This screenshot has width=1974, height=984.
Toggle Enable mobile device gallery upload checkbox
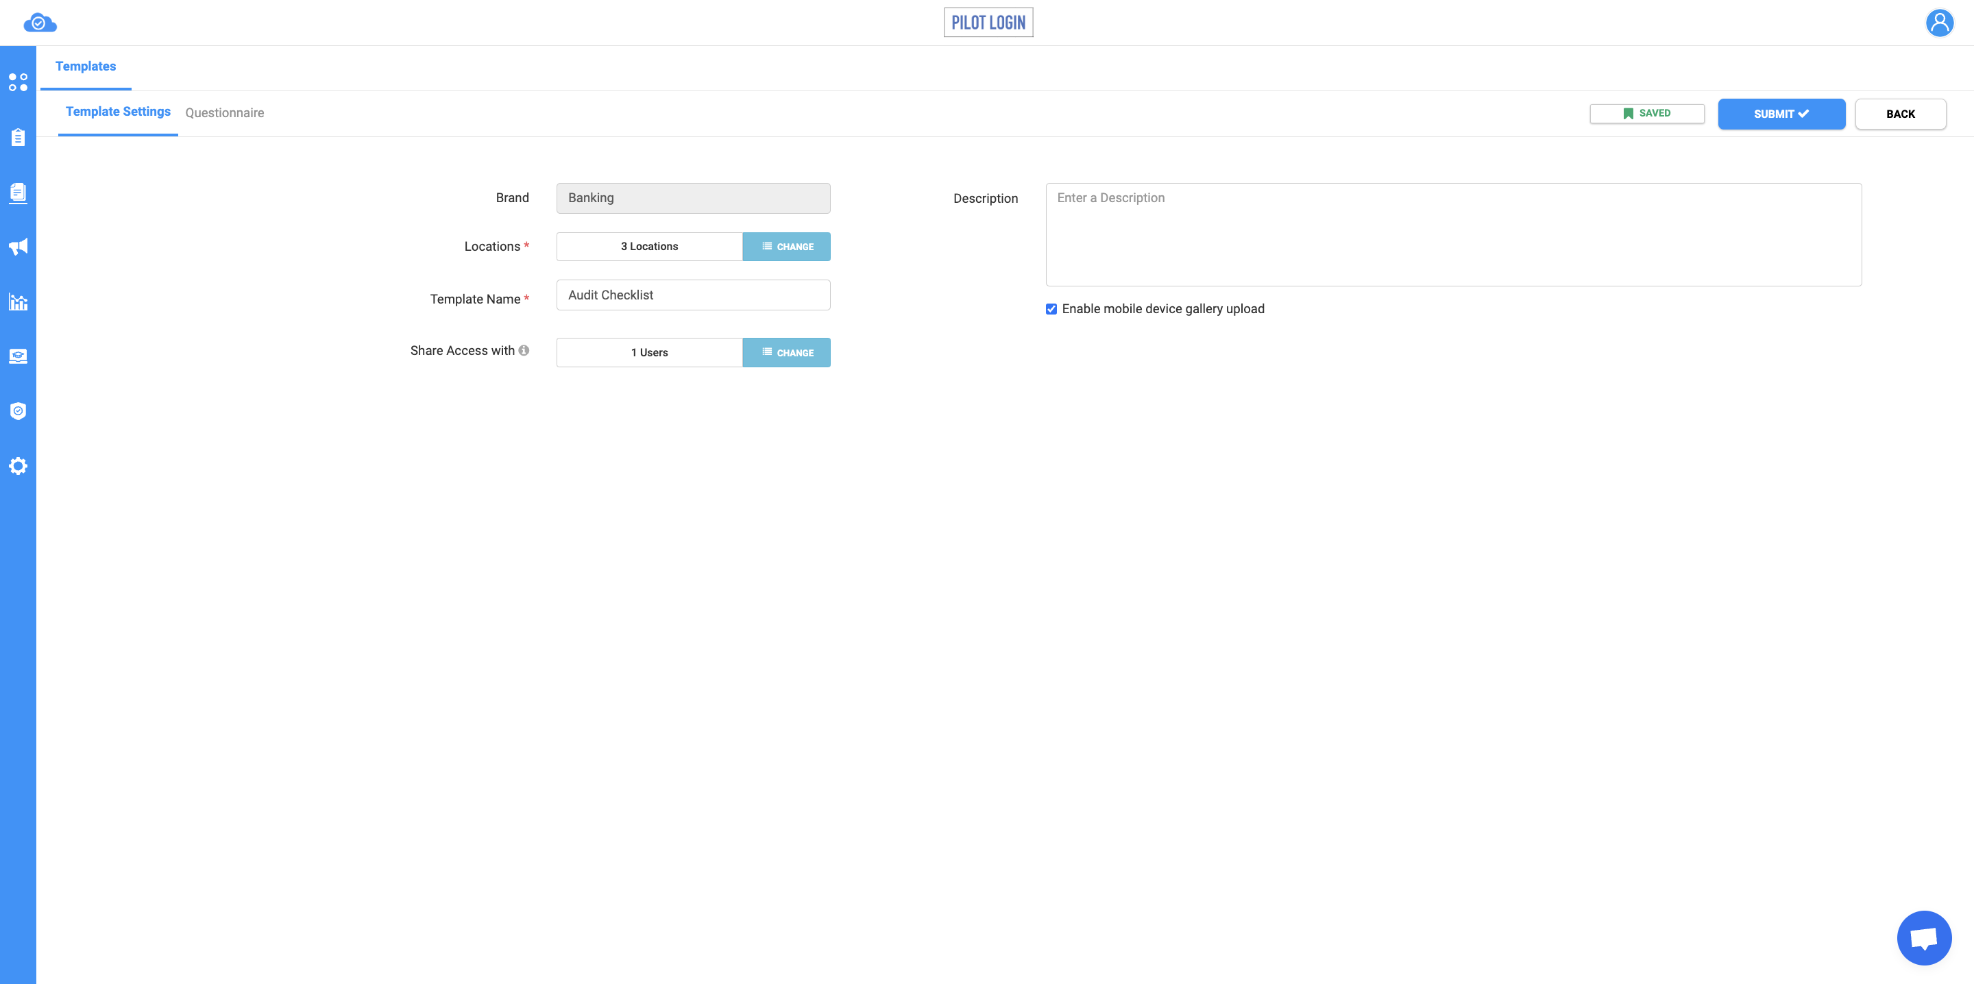[1051, 309]
